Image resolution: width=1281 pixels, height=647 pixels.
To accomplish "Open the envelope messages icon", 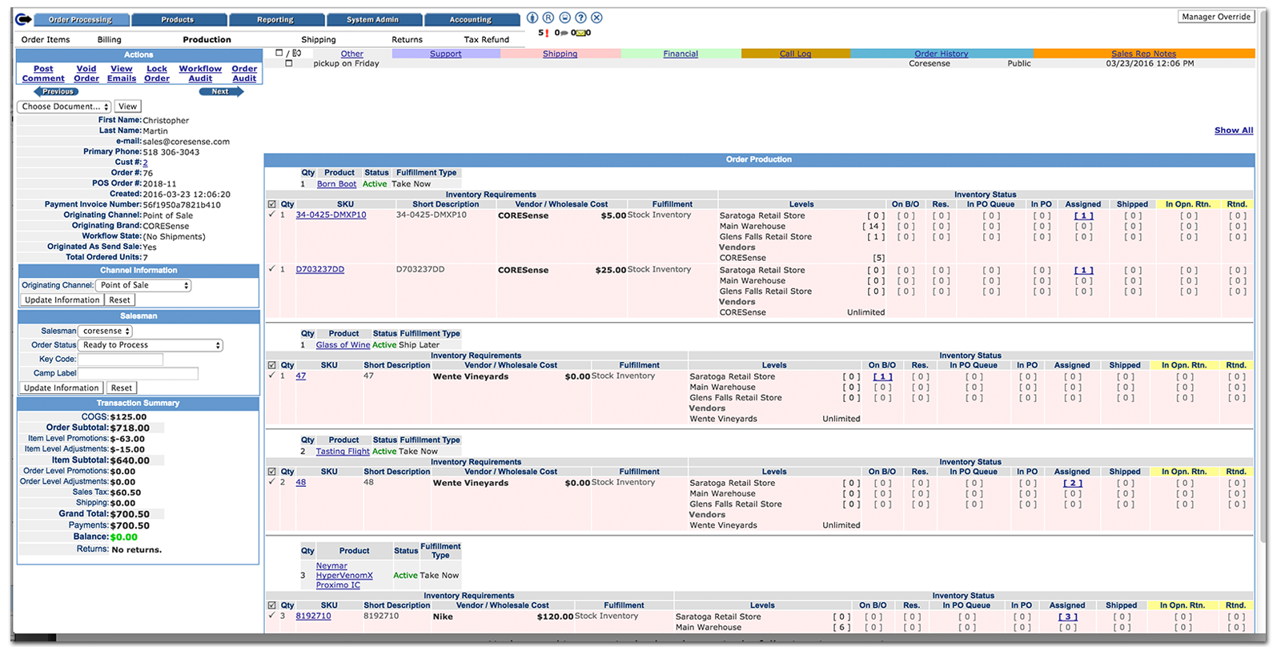I will (x=580, y=33).
